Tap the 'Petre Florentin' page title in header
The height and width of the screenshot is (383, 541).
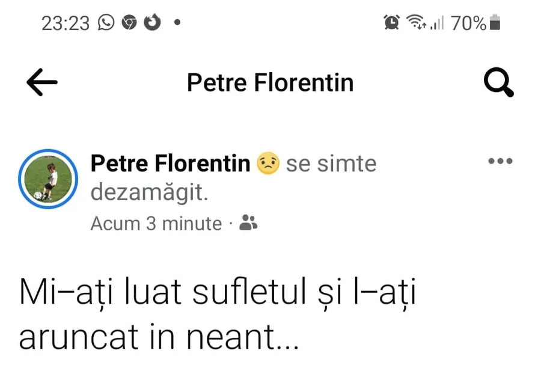tap(270, 83)
